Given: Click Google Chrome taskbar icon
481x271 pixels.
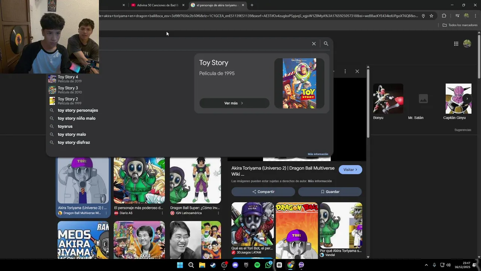Looking at the screenshot, I should (x=290, y=265).
